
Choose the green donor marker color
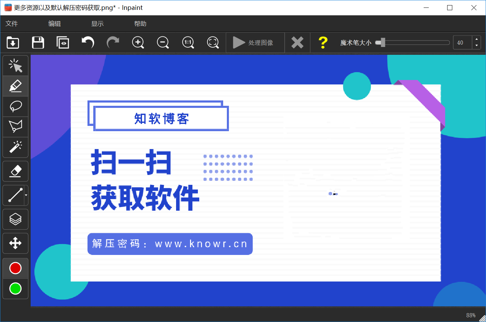click(16, 289)
